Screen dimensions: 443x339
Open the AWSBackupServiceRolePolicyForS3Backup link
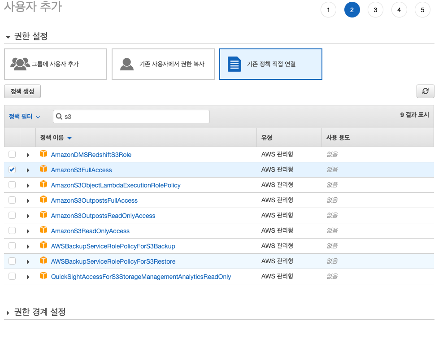(113, 246)
